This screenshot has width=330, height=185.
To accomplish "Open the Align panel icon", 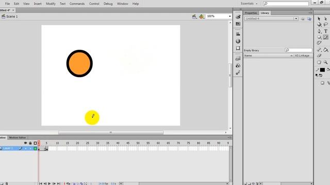I will [238, 34].
